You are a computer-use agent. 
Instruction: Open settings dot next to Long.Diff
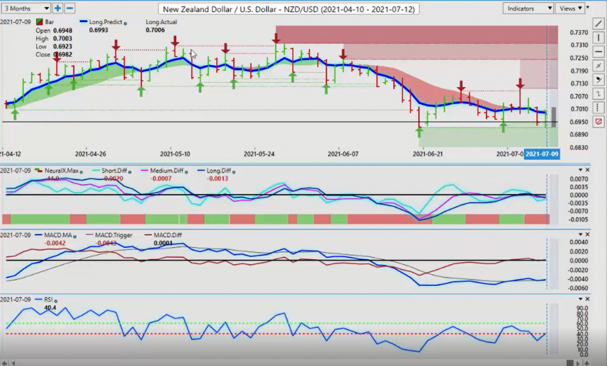click(x=234, y=172)
